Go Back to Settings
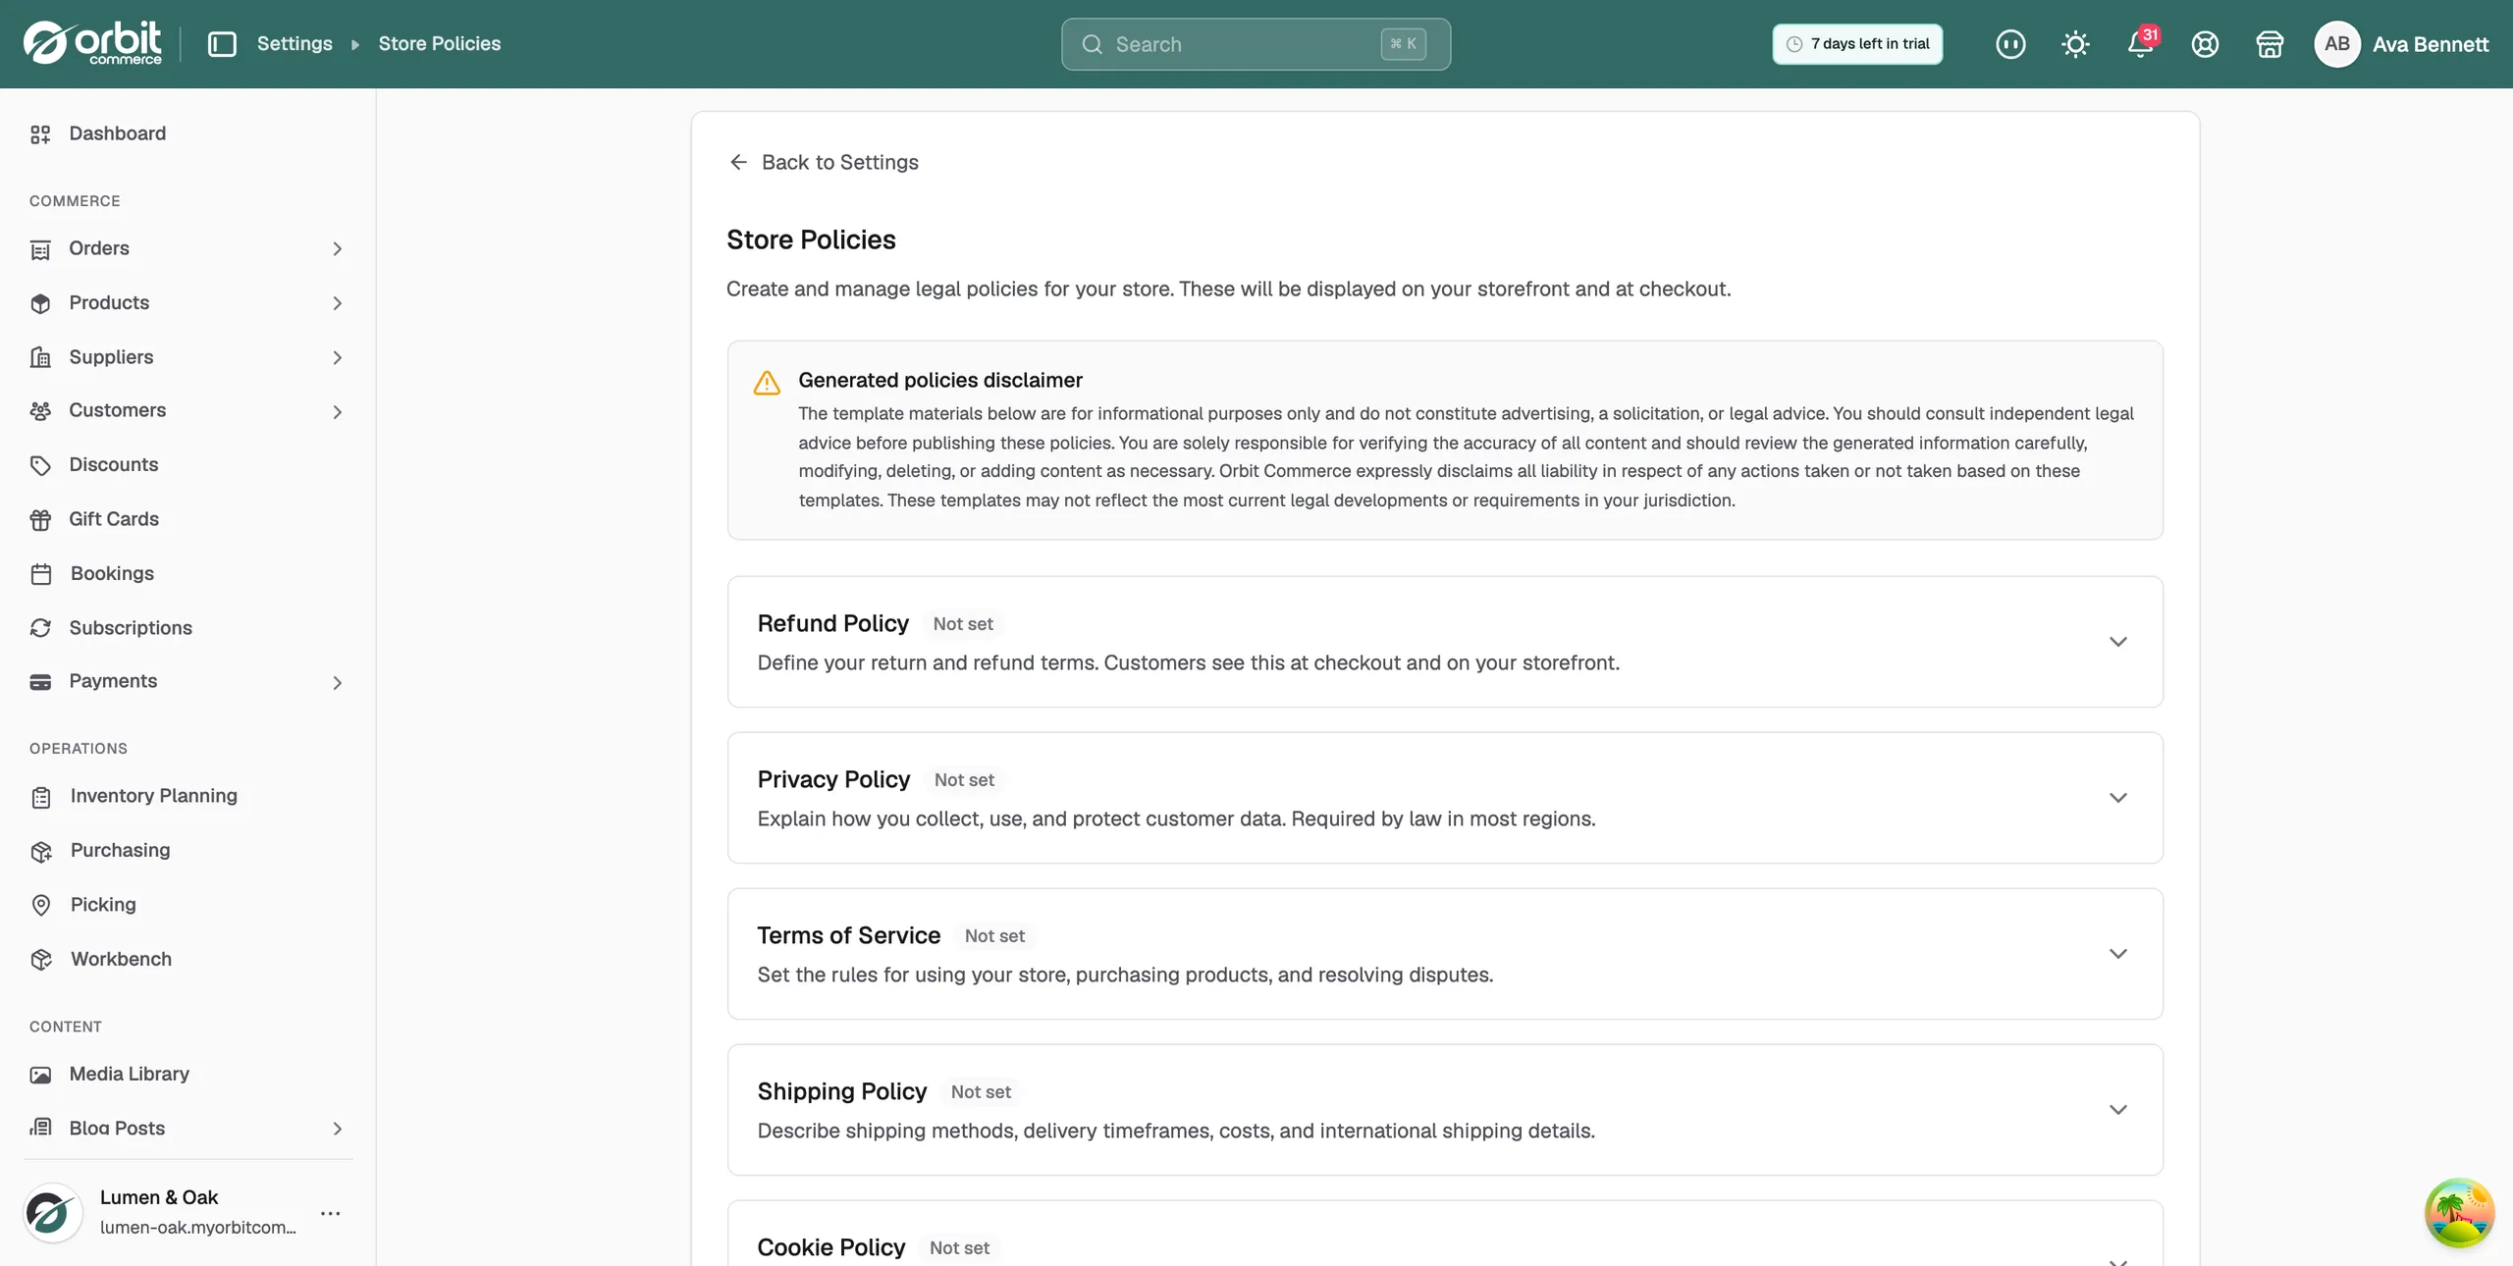 (x=824, y=162)
